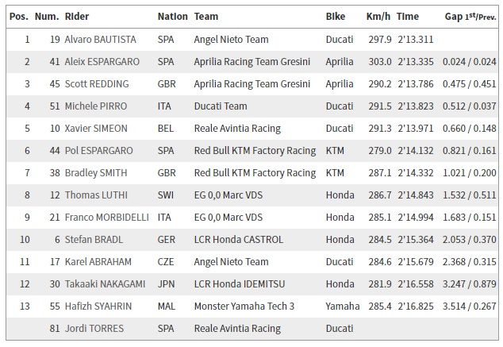503x347 pixels.
Task: Click Thomas LUTHI's lap time 2'14.843
Action: pyautogui.click(x=416, y=195)
